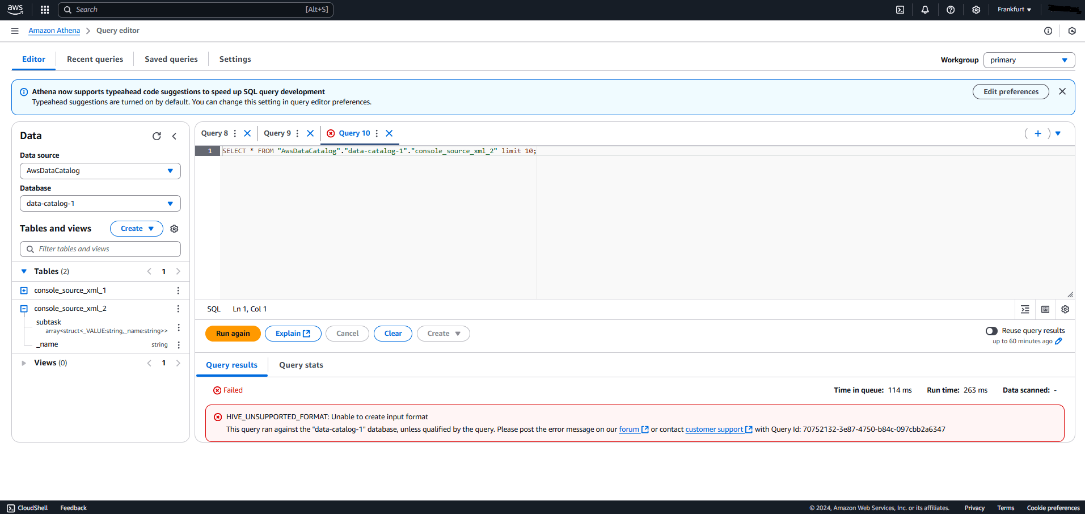Open Tables and views settings gear
Image resolution: width=1085 pixels, height=514 pixels.
(174, 229)
